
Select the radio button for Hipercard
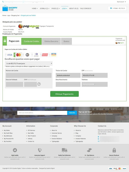click(x=41, y=55)
